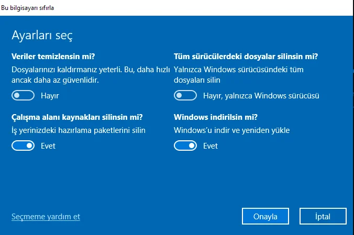The height and width of the screenshot is (235, 354).
Task: Cancel with the İptal button
Action: (323, 216)
